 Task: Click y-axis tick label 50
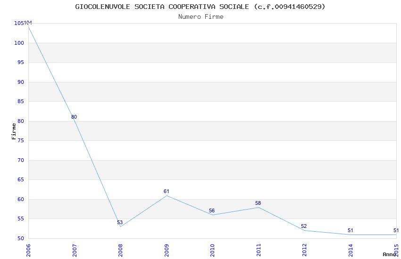[x=21, y=238]
